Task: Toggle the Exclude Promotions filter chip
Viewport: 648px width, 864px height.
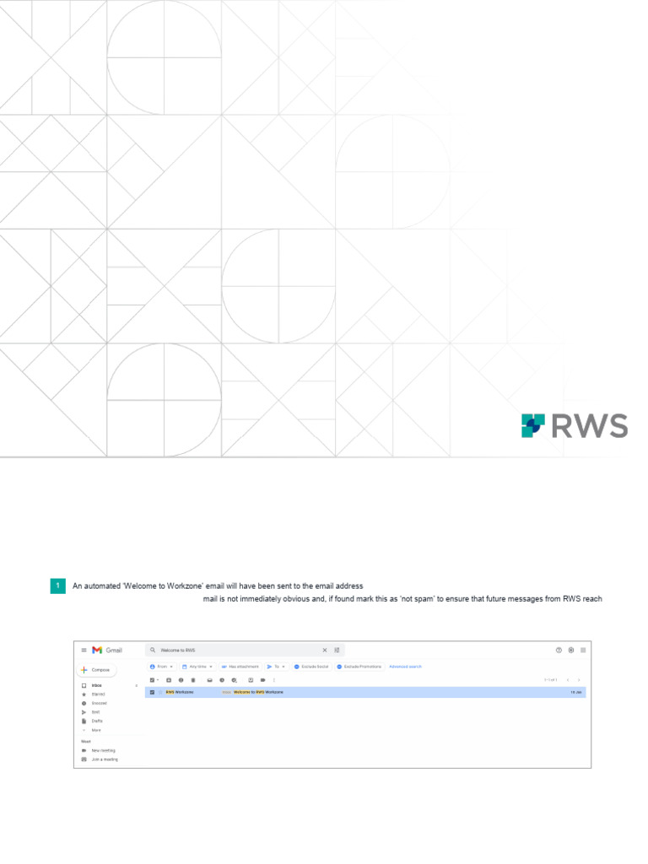Action: tap(359, 667)
